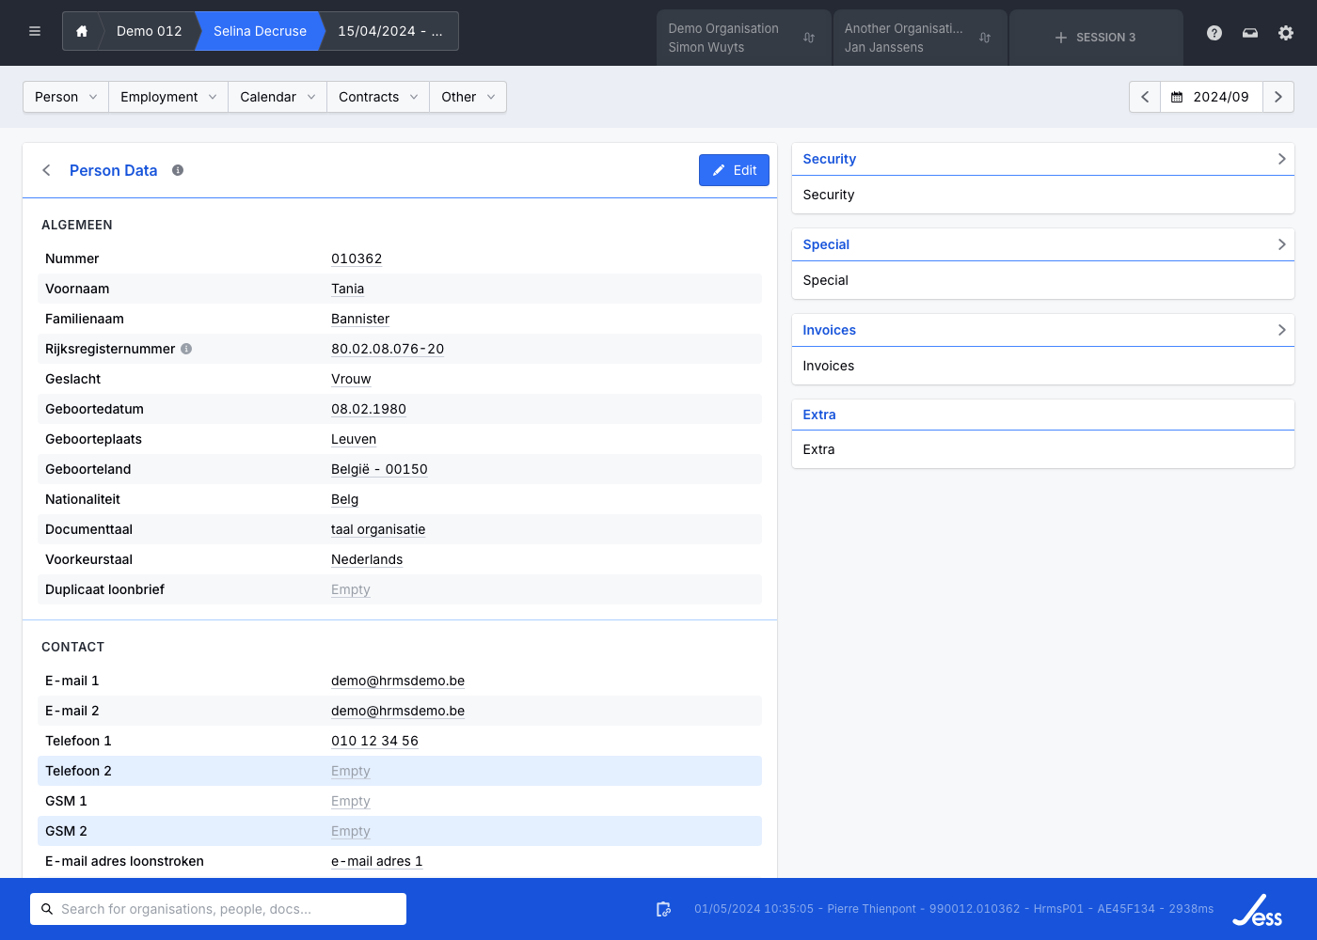This screenshot has width=1317, height=940.
Task: Click the document icon in footer bar
Action: (663, 909)
